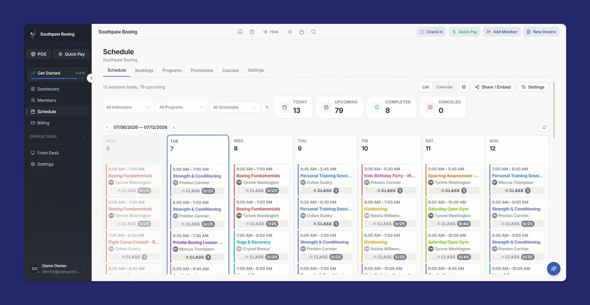
Task: Click the 9/40 badge on Saturday Open Gym
Action: pos(464,224)
